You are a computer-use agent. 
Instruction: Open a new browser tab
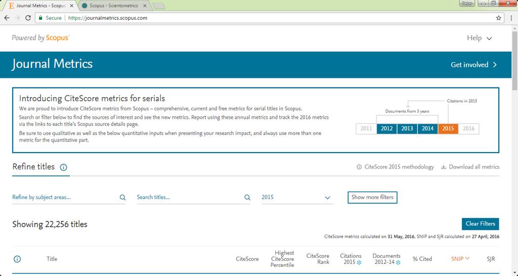tap(159, 6)
